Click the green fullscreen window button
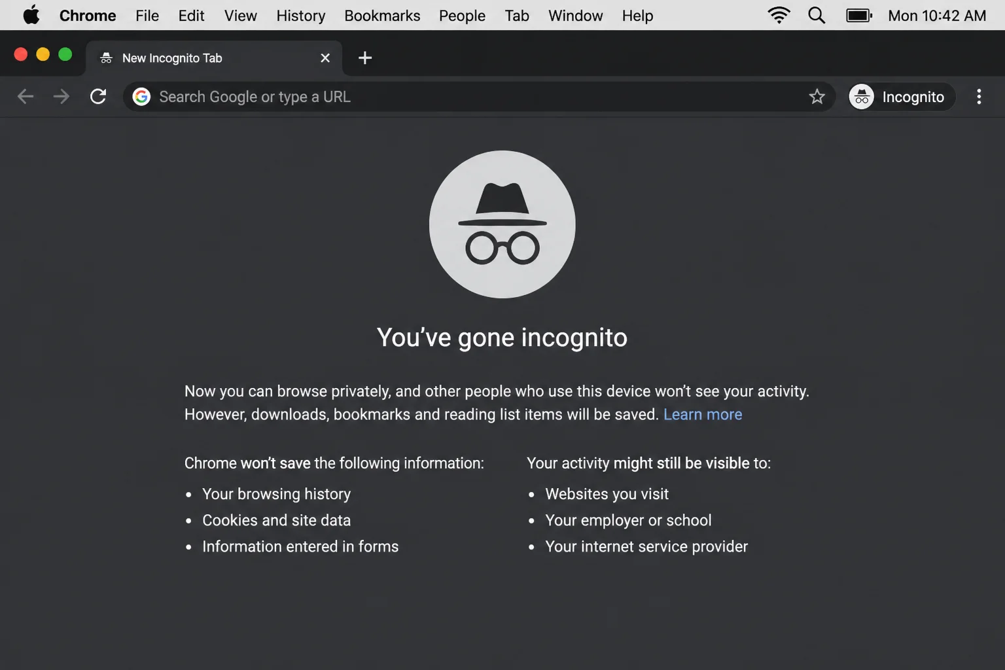Screen dimensions: 1005x670 click(65, 54)
